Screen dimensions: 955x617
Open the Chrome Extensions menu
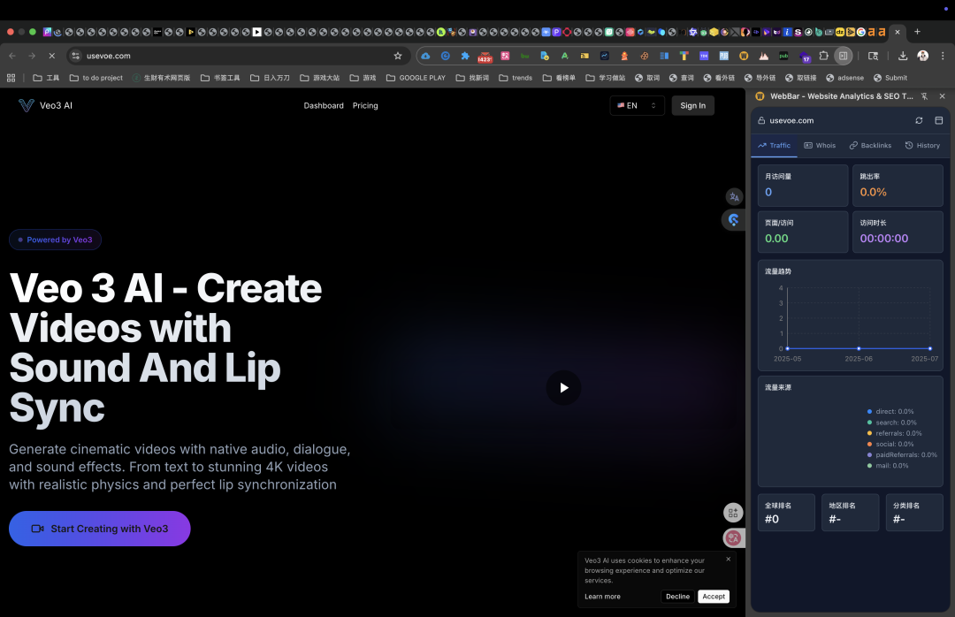[823, 56]
